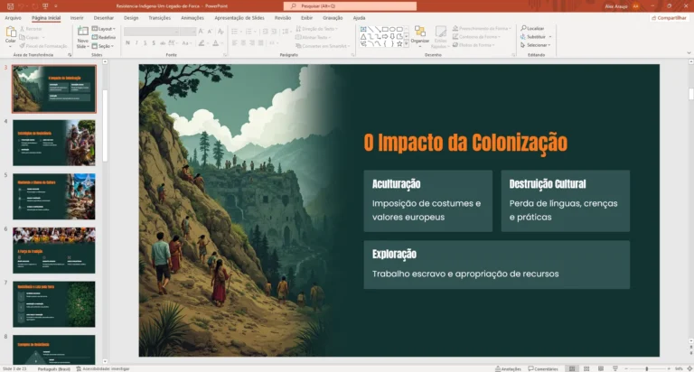
Task: Click the Localizar magnifier icon
Action: point(523,28)
